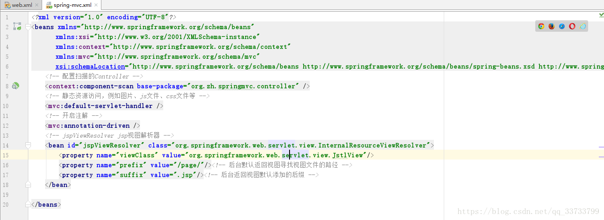Viewport: 604px width, 220px height.
Task: Click the xmlns:context attribute line
Action: tap(173, 47)
